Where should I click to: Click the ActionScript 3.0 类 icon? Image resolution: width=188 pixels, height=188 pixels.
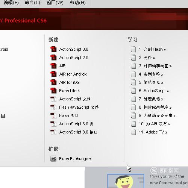point(53,124)
